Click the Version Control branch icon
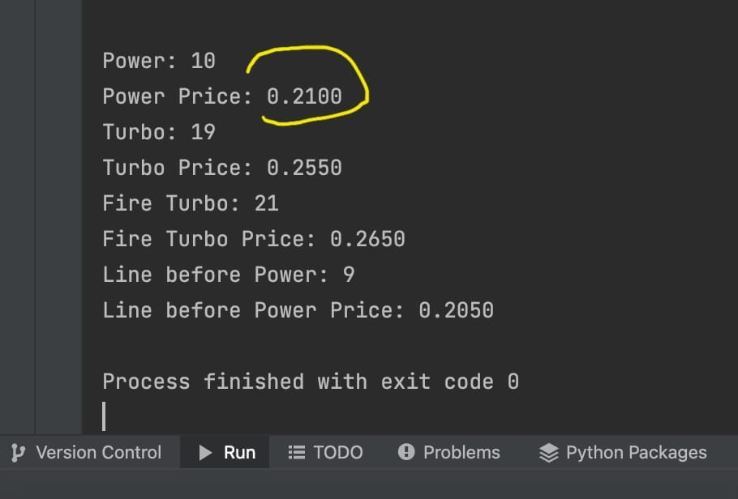Screen dimensions: 738x499 [x=18, y=453]
